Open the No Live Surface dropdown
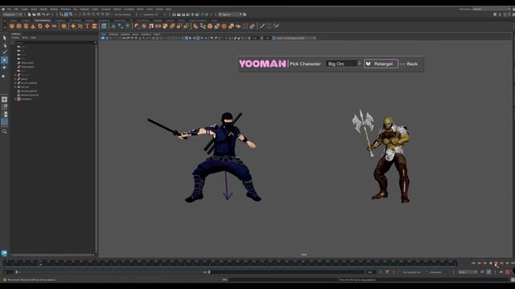 (124, 14)
